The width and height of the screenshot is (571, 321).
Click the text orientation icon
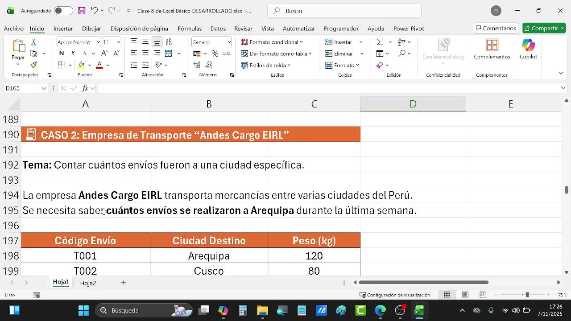tap(157, 65)
